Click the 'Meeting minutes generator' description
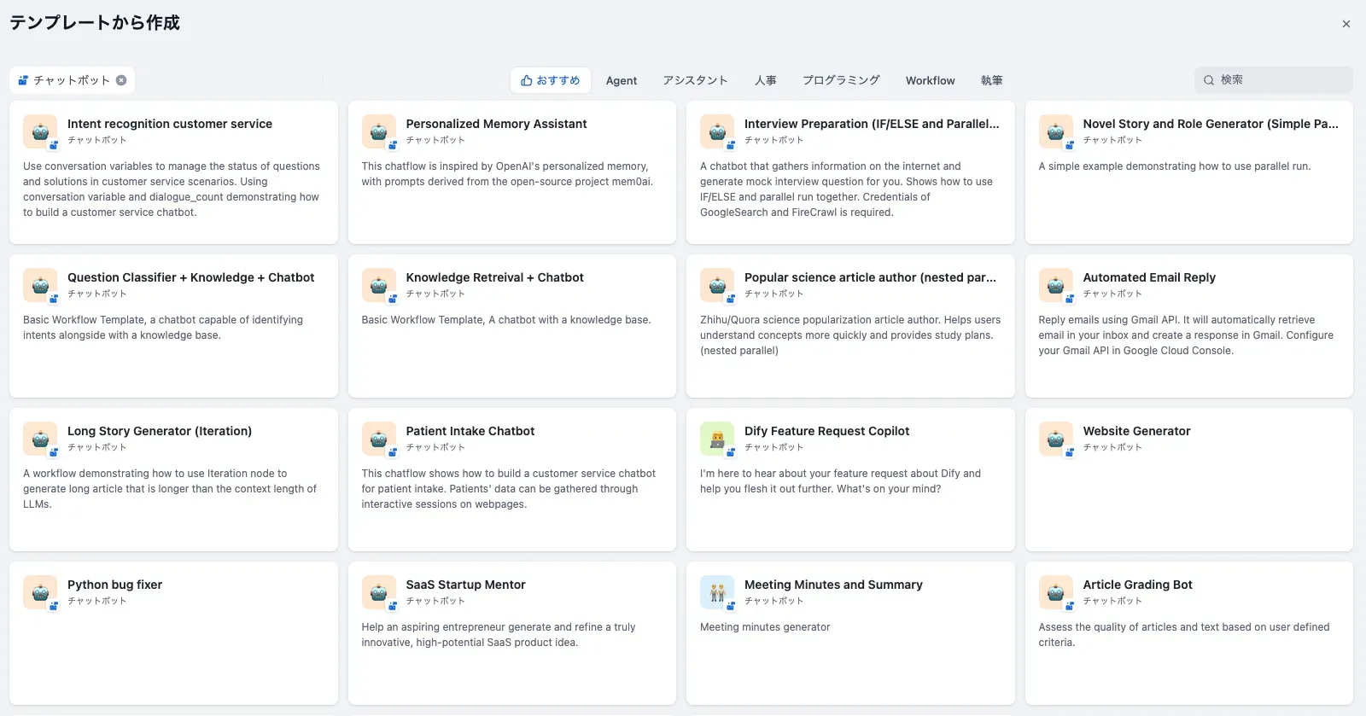 [765, 627]
